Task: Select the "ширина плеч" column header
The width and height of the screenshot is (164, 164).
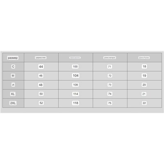Action: click(41, 58)
